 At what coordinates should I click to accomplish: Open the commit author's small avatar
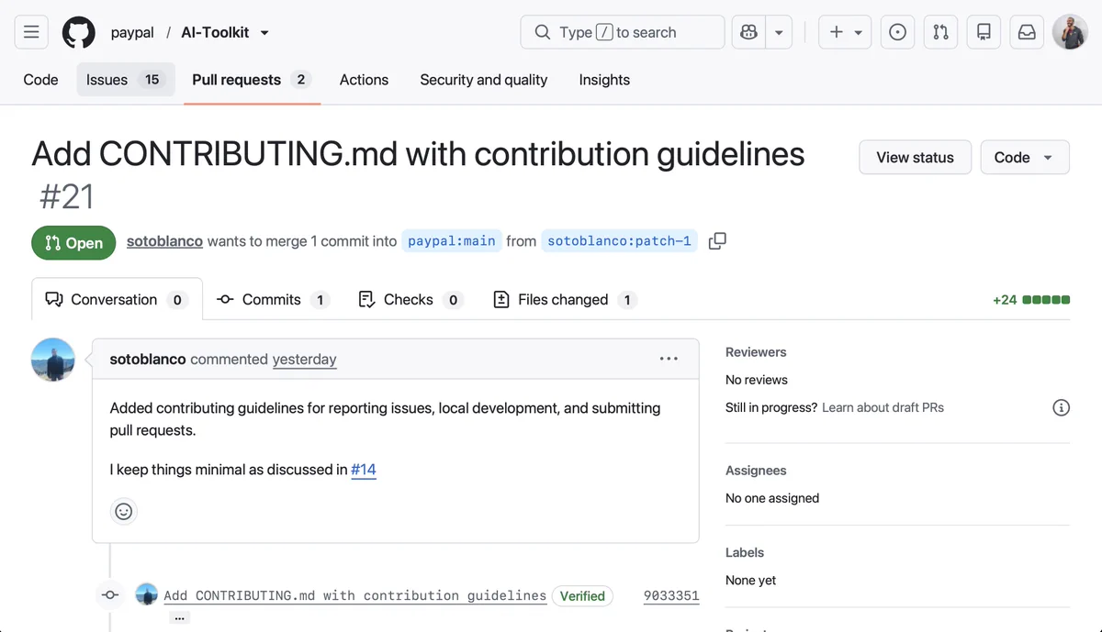146,594
